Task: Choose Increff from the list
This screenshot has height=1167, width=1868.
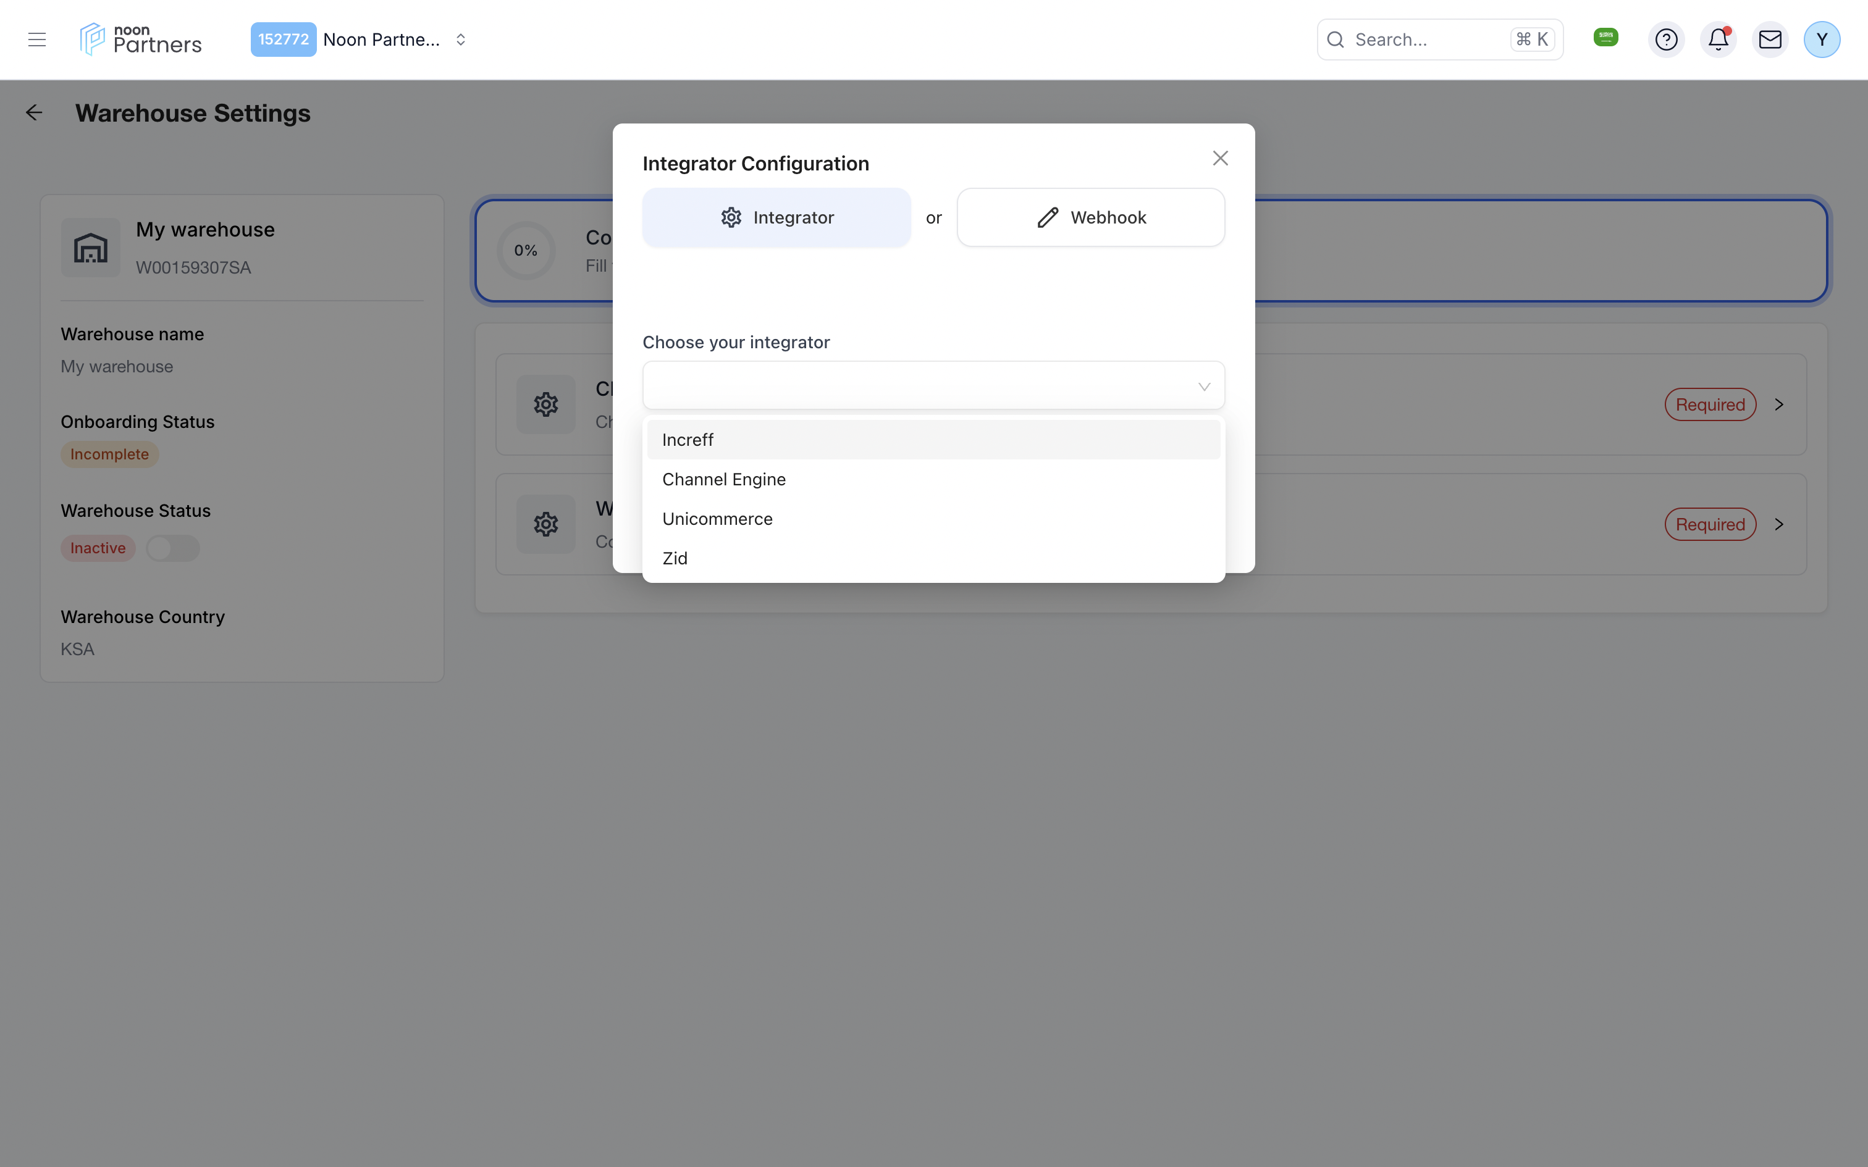Action: pos(933,440)
